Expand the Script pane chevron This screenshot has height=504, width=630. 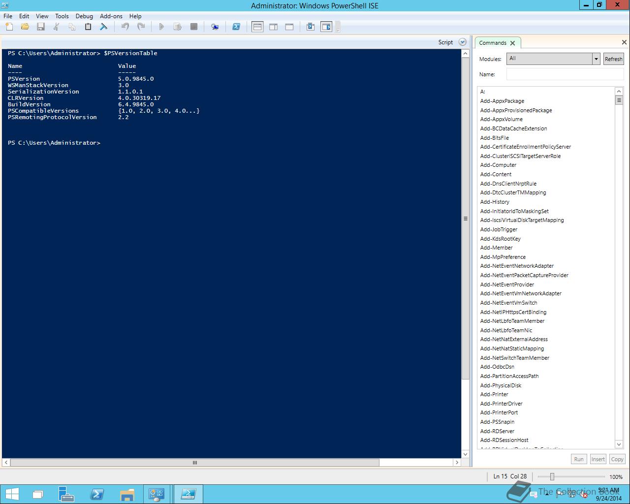click(x=462, y=42)
